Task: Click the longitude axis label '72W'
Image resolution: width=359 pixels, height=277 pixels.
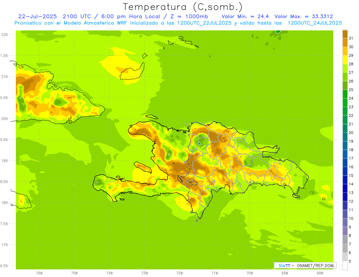Action: [x=180, y=273]
